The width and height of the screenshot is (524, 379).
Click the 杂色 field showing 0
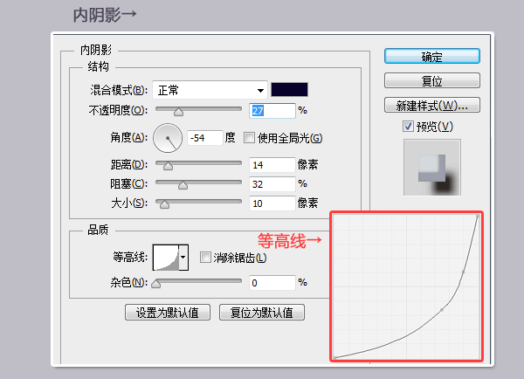tap(272, 283)
